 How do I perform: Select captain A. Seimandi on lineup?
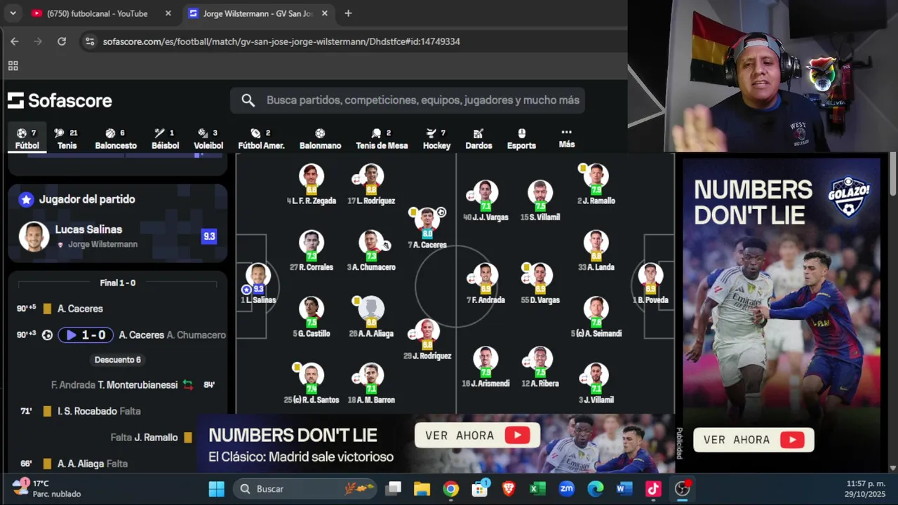(596, 317)
